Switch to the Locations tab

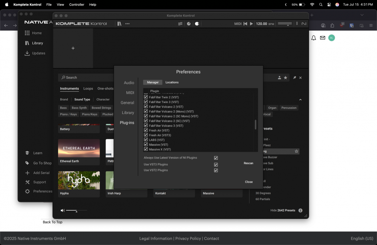click(x=172, y=82)
